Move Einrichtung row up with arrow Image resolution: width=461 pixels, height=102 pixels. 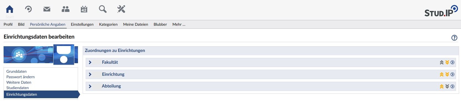pyautogui.click(x=442, y=74)
